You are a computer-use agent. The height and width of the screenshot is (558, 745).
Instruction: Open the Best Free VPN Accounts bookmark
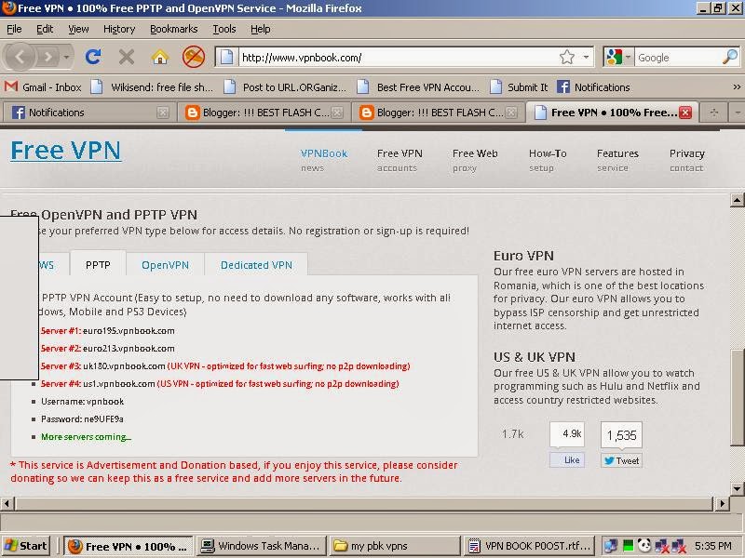pos(418,87)
